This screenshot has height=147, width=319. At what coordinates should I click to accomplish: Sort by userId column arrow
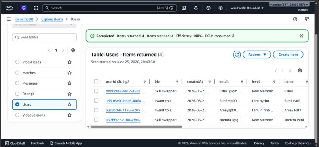click(144, 82)
